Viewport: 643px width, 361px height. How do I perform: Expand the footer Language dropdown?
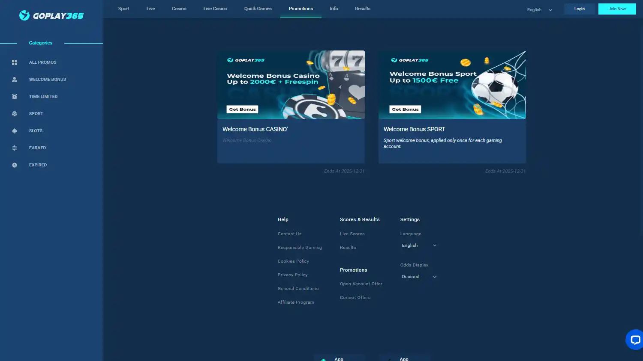click(x=419, y=246)
